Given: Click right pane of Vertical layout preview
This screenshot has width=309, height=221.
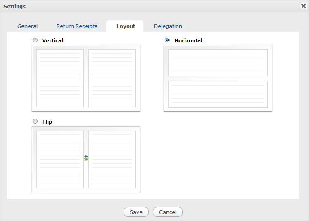Looking at the screenshot, I should click(112, 78).
